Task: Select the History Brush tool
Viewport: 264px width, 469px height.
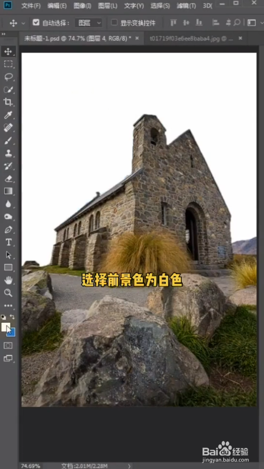Action: point(8,166)
